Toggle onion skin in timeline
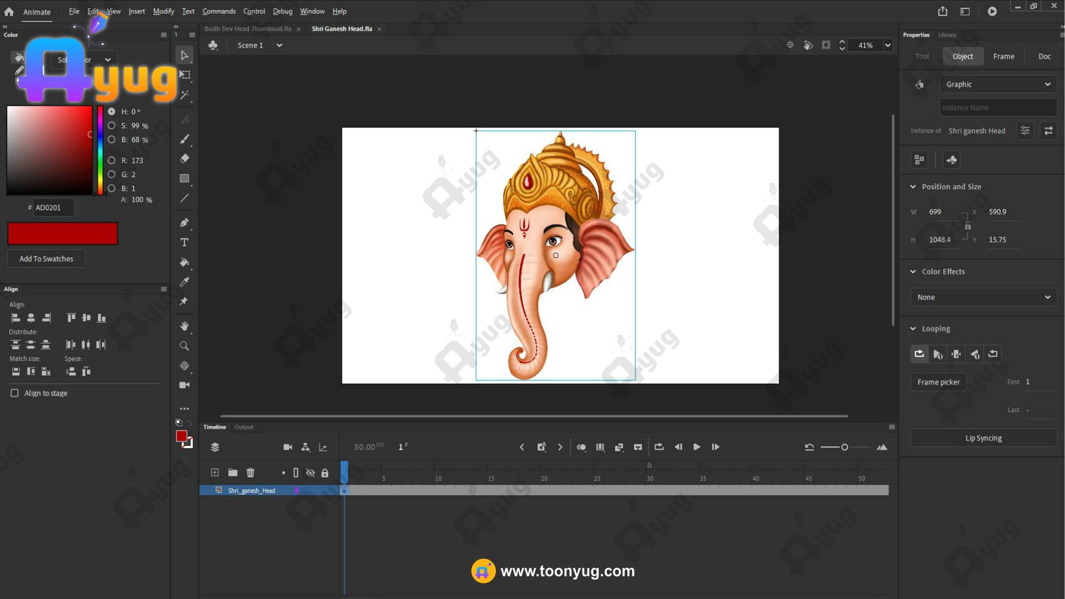This screenshot has width=1065, height=599. click(x=581, y=447)
